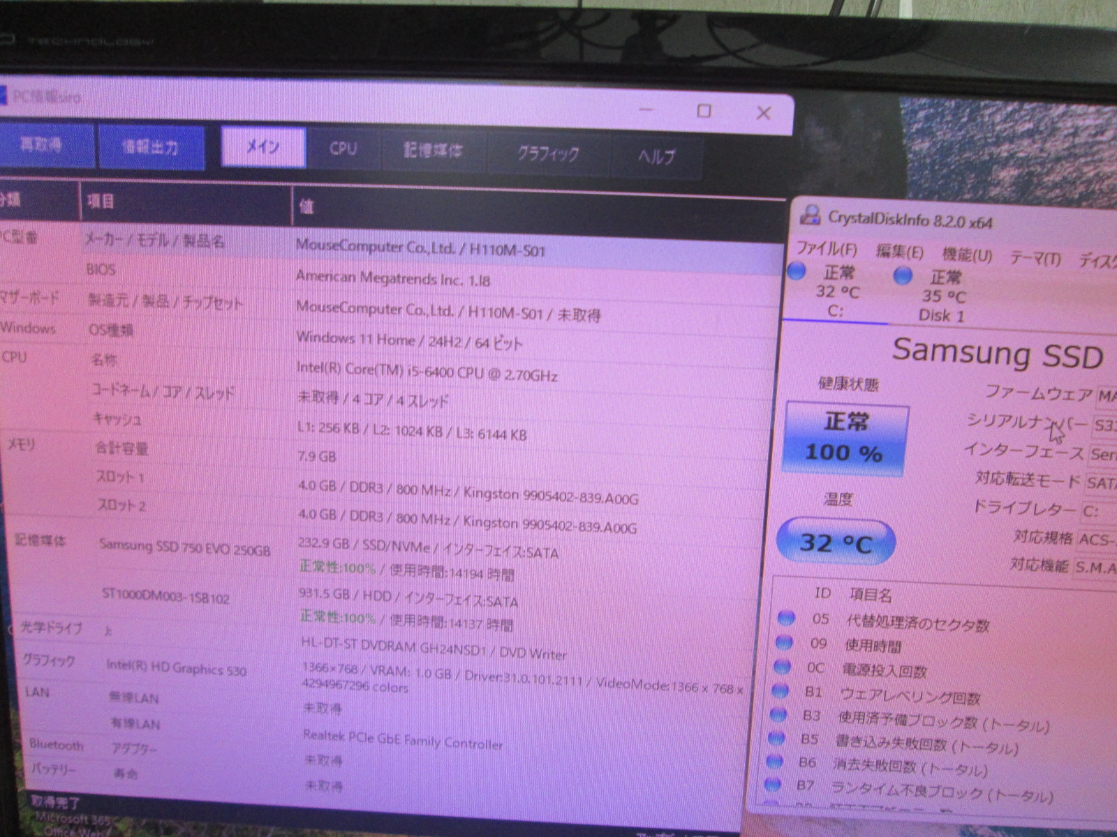The image size is (1117, 837).
Task: Switch to the メイン tab
Action: pos(263,146)
